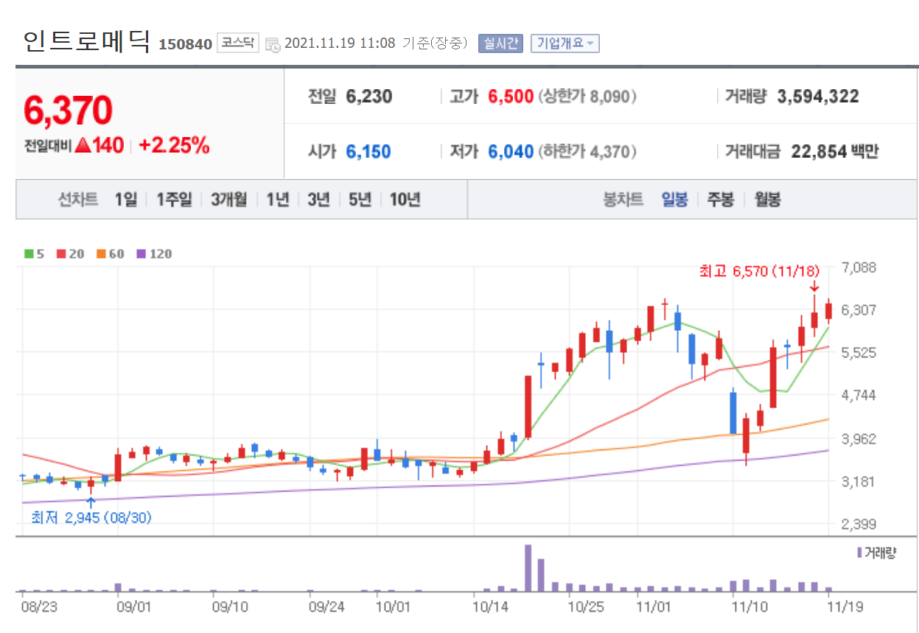Click the purple 거래량 volume legend marker
The width and height of the screenshot is (919, 633).
click(859, 552)
